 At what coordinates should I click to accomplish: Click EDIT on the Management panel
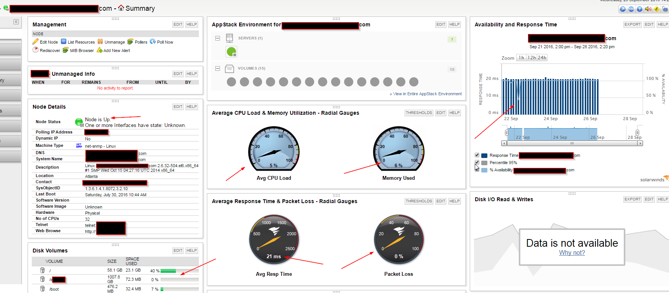click(x=178, y=24)
